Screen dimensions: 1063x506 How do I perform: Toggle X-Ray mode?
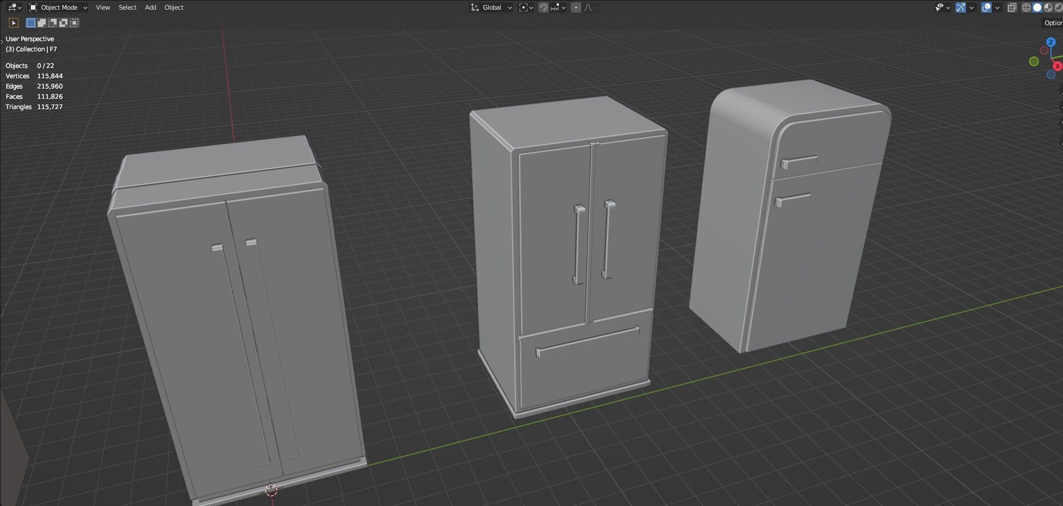click(x=1012, y=7)
